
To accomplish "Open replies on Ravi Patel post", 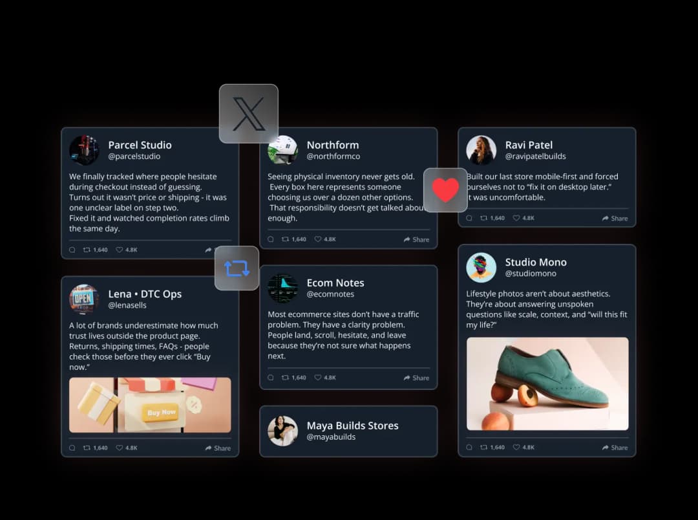I will point(469,218).
